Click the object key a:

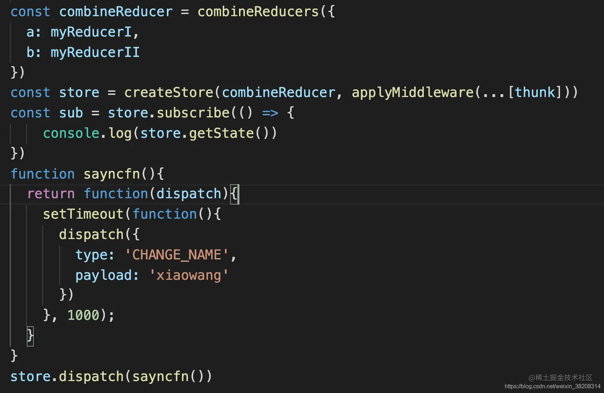coord(34,32)
